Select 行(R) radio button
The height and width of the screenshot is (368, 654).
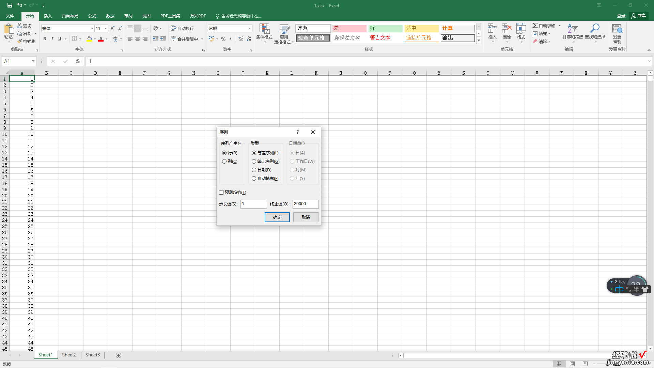[x=224, y=152]
